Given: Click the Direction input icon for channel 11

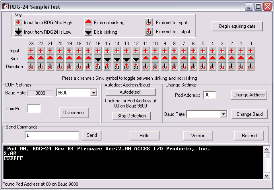Looking at the screenshot, I should [146, 67].
